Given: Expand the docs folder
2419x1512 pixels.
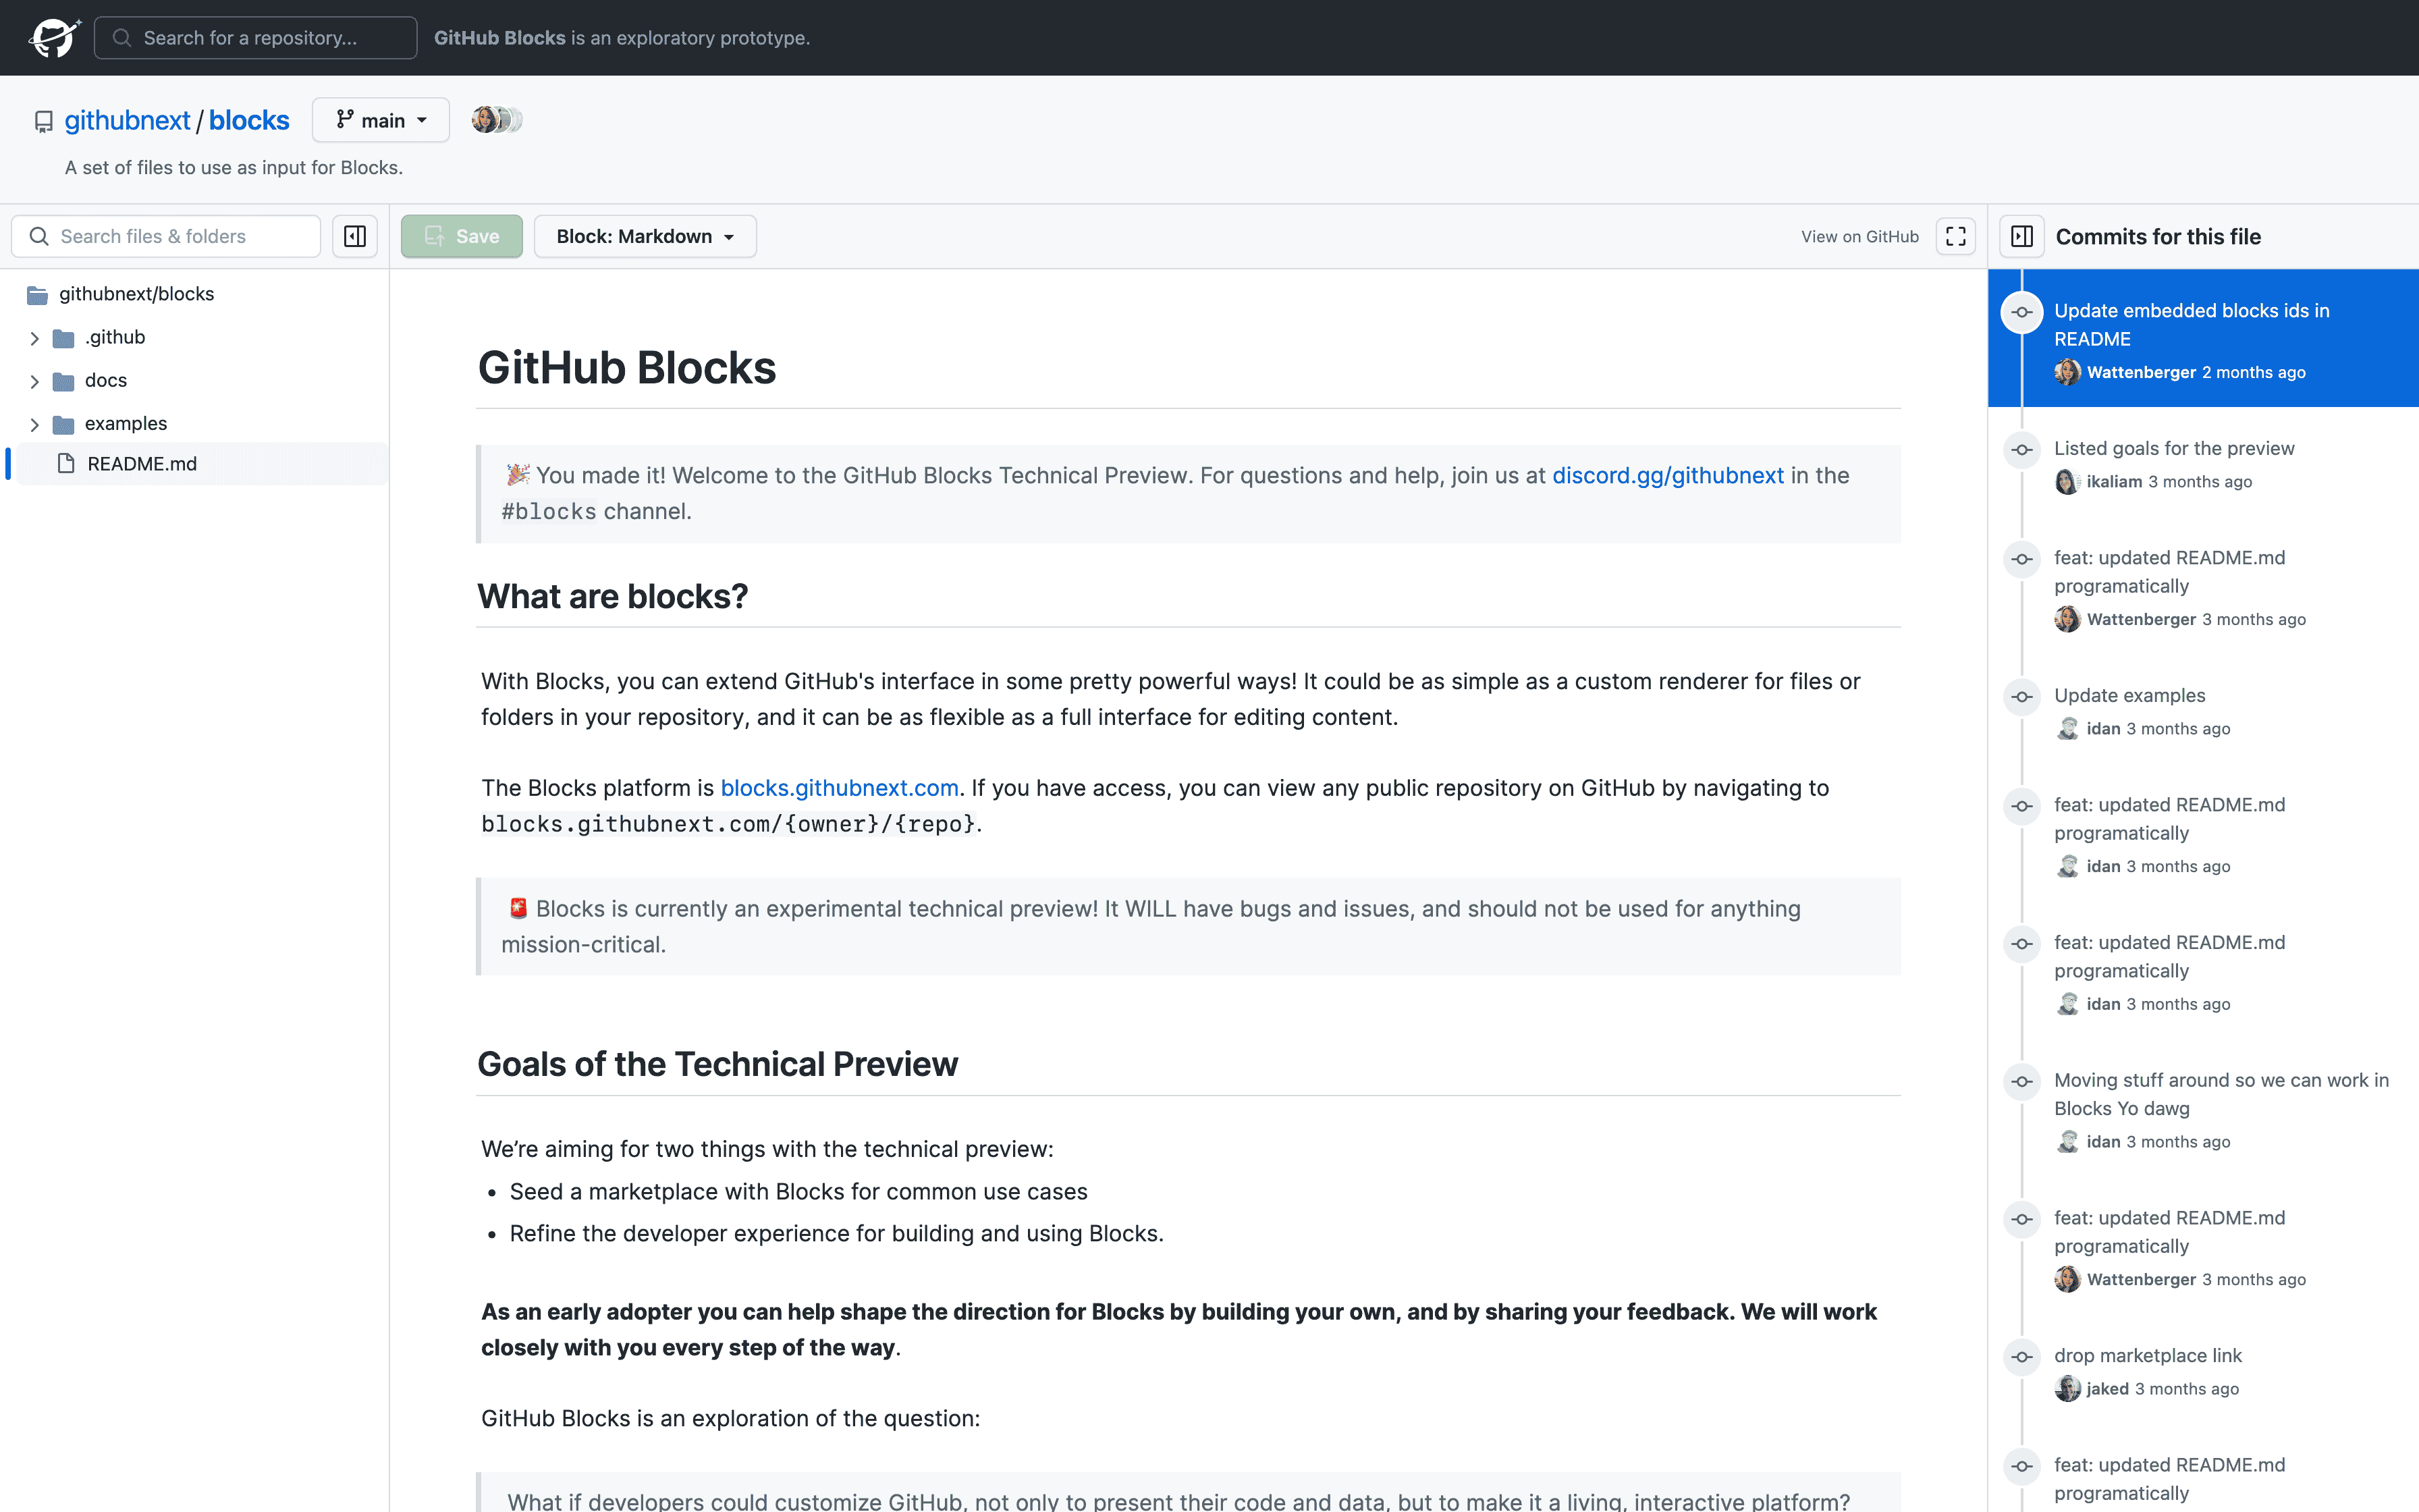Looking at the screenshot, I should (x=35, y=382).
